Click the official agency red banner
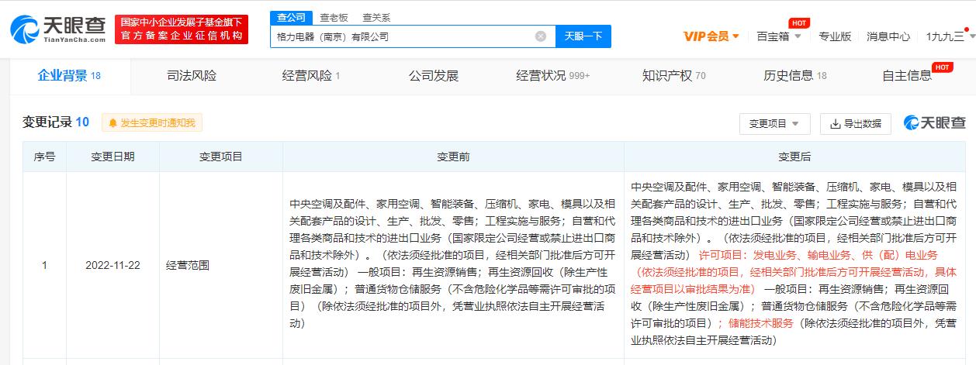976x365 pixels. pos(182,29)
